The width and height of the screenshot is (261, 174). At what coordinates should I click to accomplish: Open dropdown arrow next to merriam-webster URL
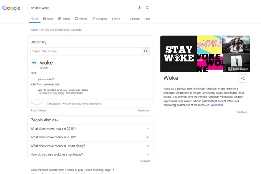coord(114,170)
